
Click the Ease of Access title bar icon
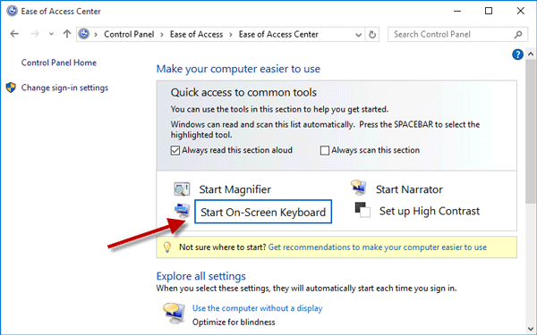12,11
